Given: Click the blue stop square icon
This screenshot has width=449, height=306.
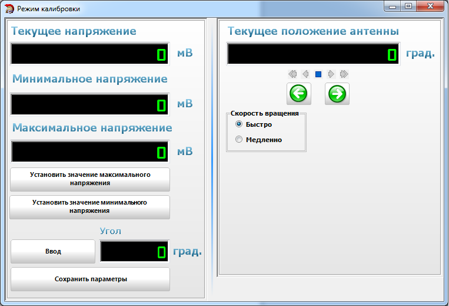Looking at the screenshot, I should point(318,74).
